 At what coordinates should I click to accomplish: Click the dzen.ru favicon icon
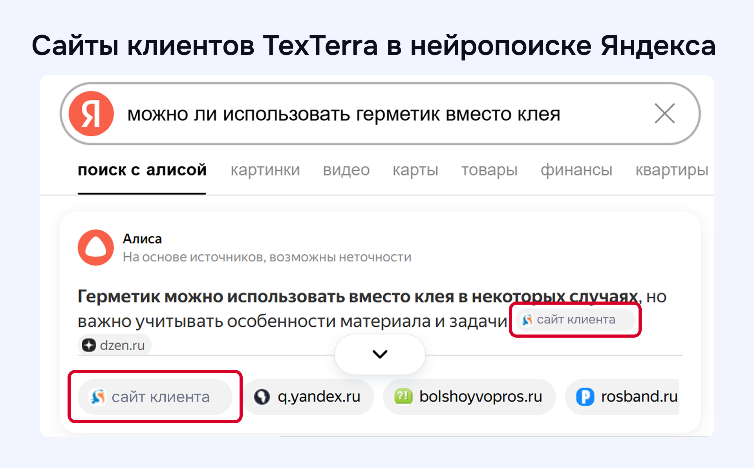click(89, 345)
